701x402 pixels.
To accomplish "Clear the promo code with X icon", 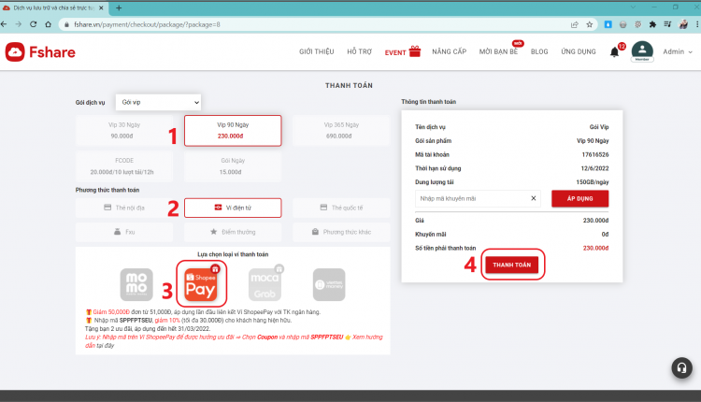I will (x=534, y=198).
